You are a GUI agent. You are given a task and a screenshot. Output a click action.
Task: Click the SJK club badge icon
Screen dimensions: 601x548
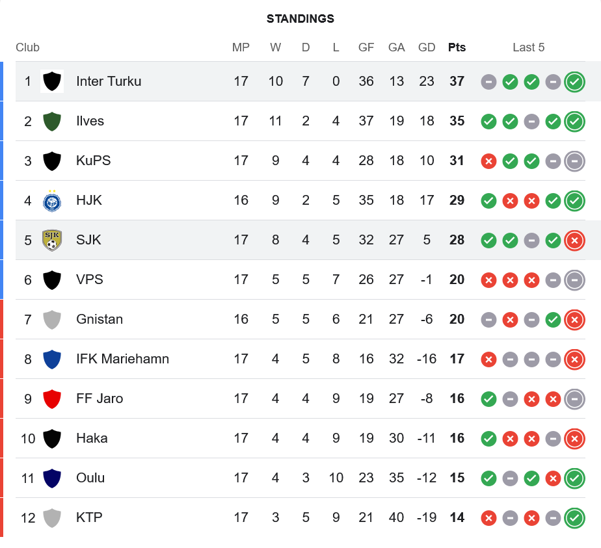tap(52, 241)
